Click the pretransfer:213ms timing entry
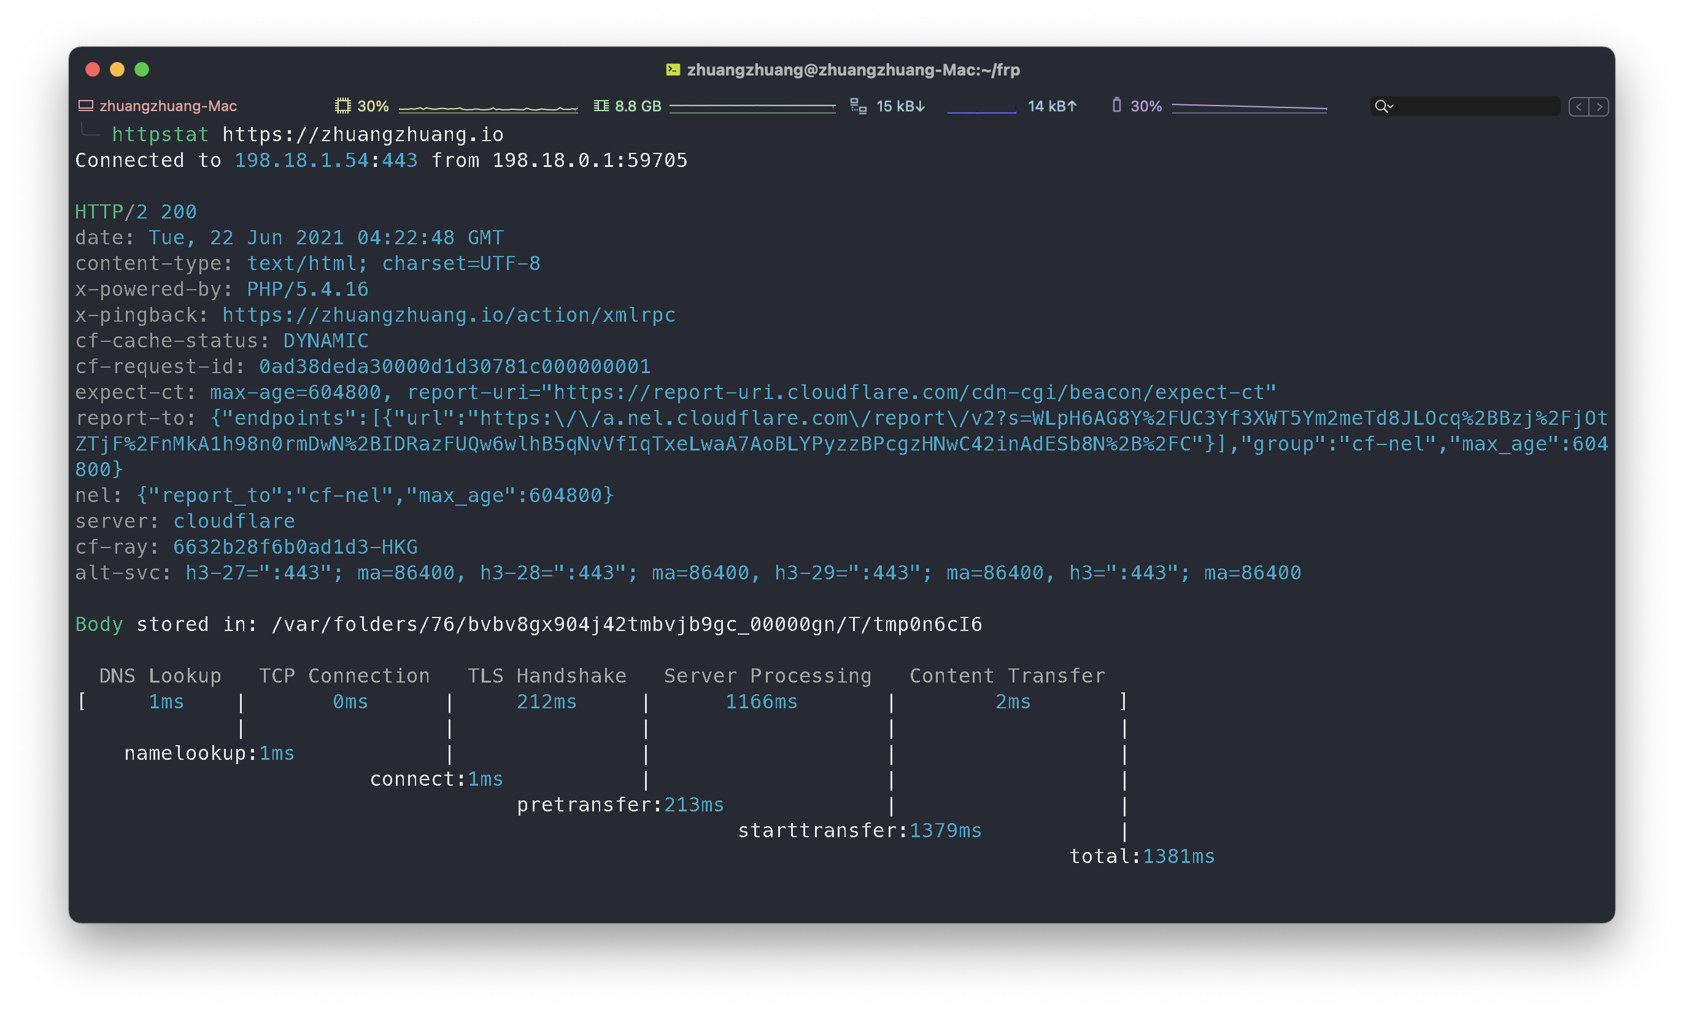Viewport: 1684px width, 1014px height. click(x=620, y=805)
